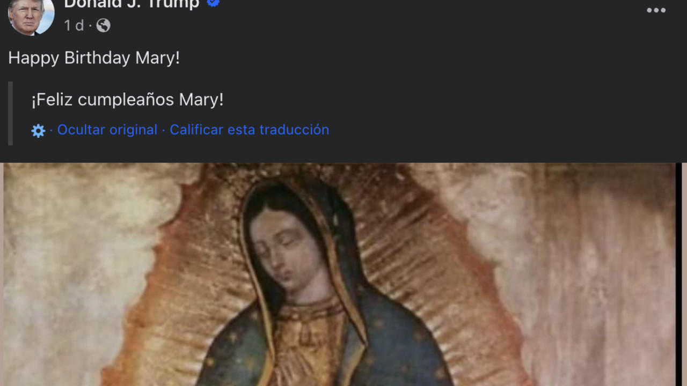Open the poster's profile avatar
This screenshot has height=386, width=687.
pyautogui.click(x=31, y=16)
